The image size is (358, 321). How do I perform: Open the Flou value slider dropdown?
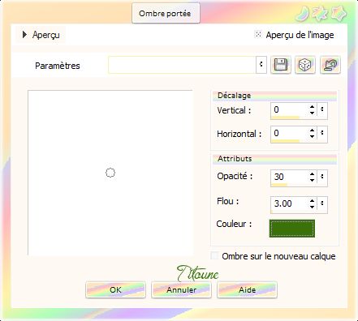pyautogui.click(x=322, y=203)
